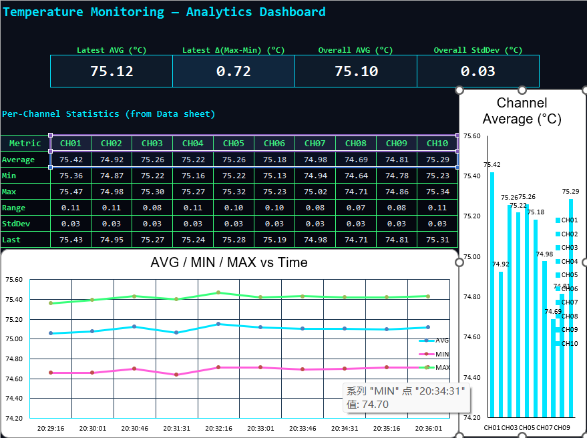
Task: Click the AVG line point at 20:29:16
Action: [51, 333]
